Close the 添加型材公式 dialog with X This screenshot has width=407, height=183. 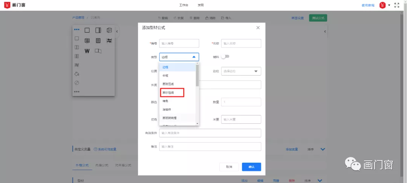pyautogui.click(x=258, y=28)
